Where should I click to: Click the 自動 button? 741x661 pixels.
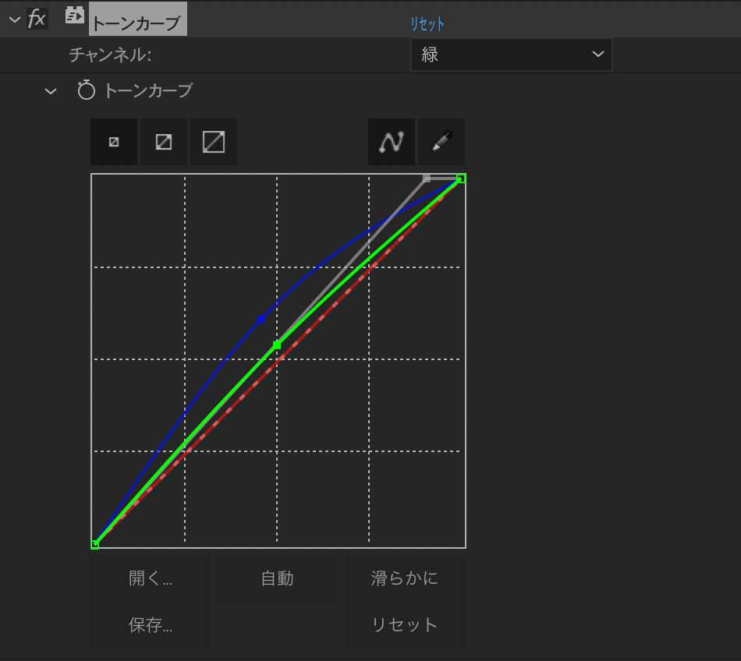(x=277, y=578)
